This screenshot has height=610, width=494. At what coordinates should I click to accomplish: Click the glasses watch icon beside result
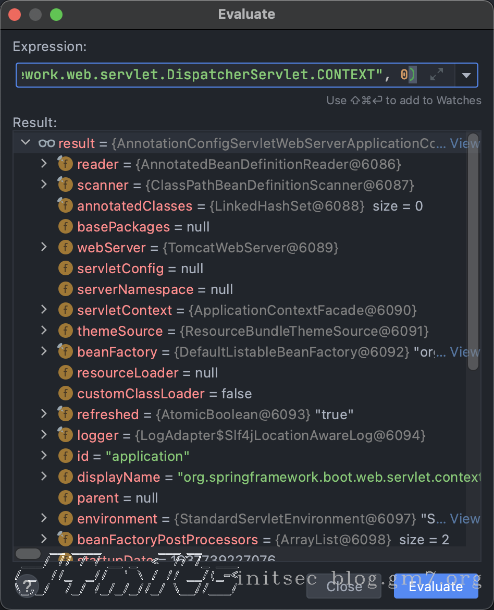pos(47,143)
